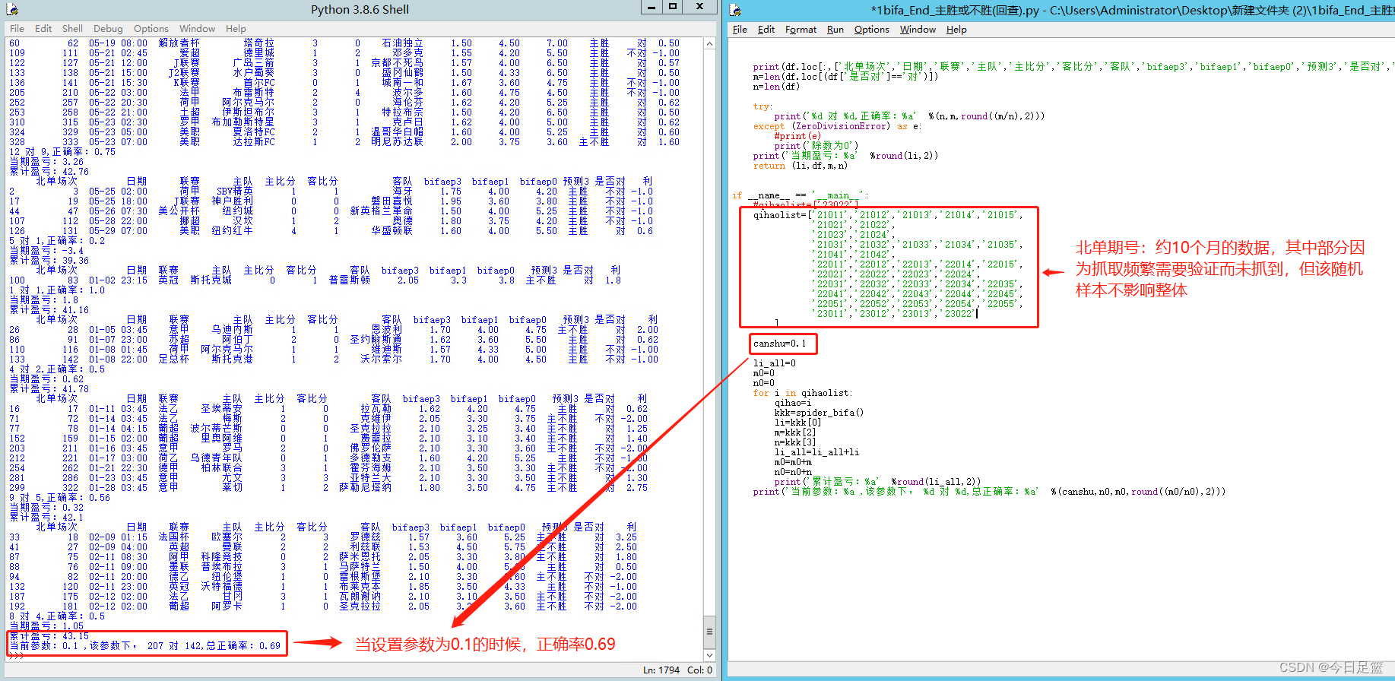Click the 'n=len(df)' code line
The image size is (1395, 681).
click(776, 87)
